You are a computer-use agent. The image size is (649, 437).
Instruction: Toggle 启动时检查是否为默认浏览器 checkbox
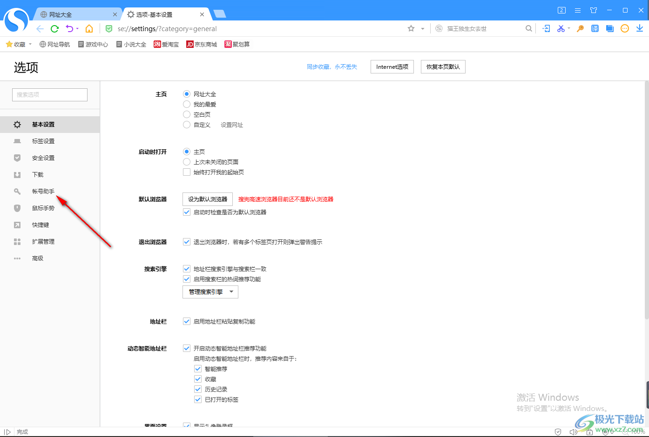coord(187,212)
